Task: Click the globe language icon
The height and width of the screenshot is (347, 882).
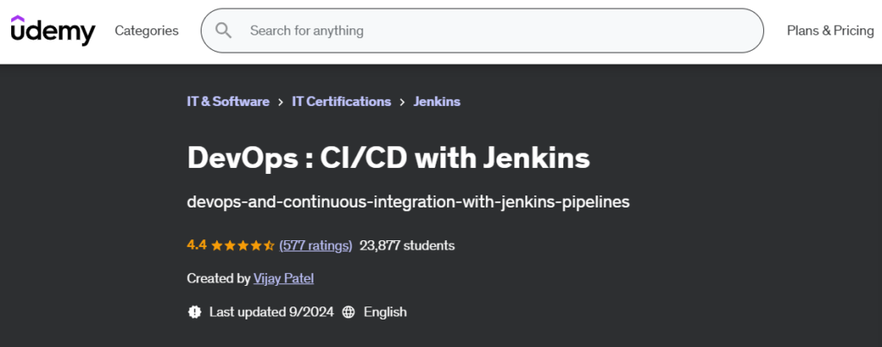Action: (349, 313)
